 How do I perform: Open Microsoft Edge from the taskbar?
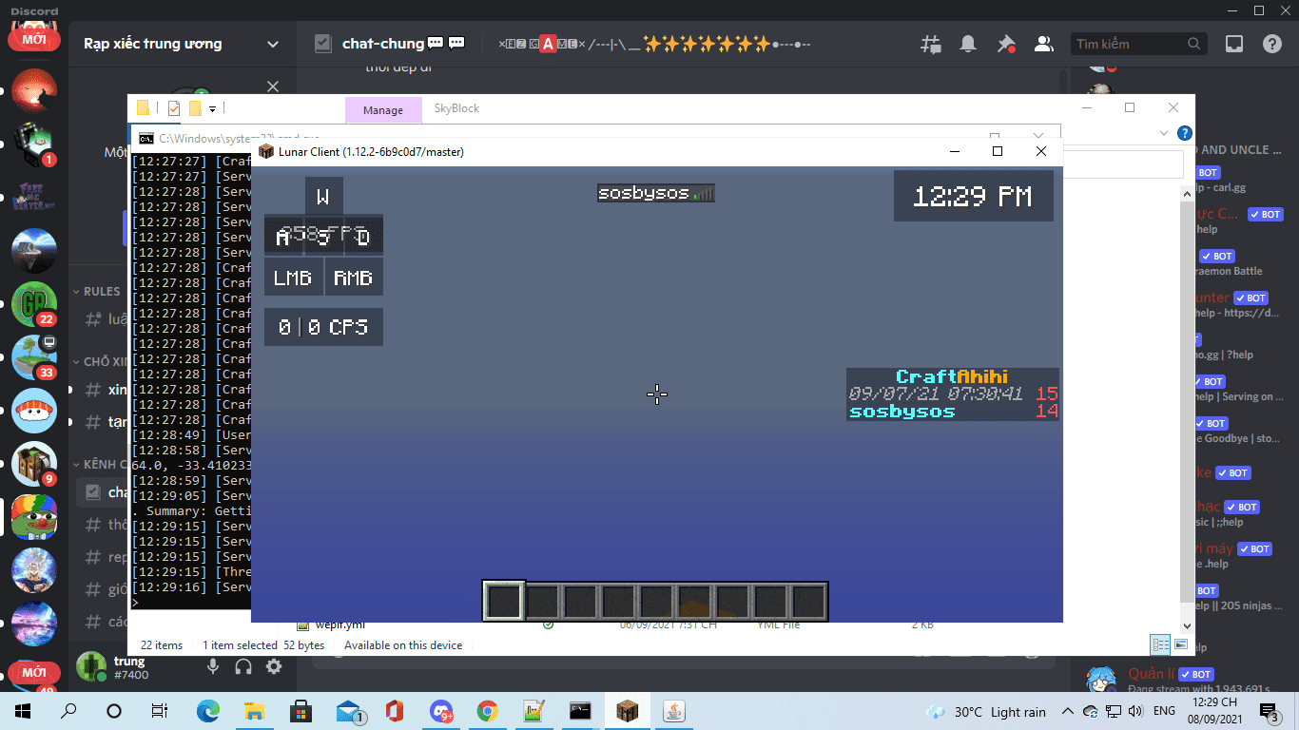(x=207, y=711)
